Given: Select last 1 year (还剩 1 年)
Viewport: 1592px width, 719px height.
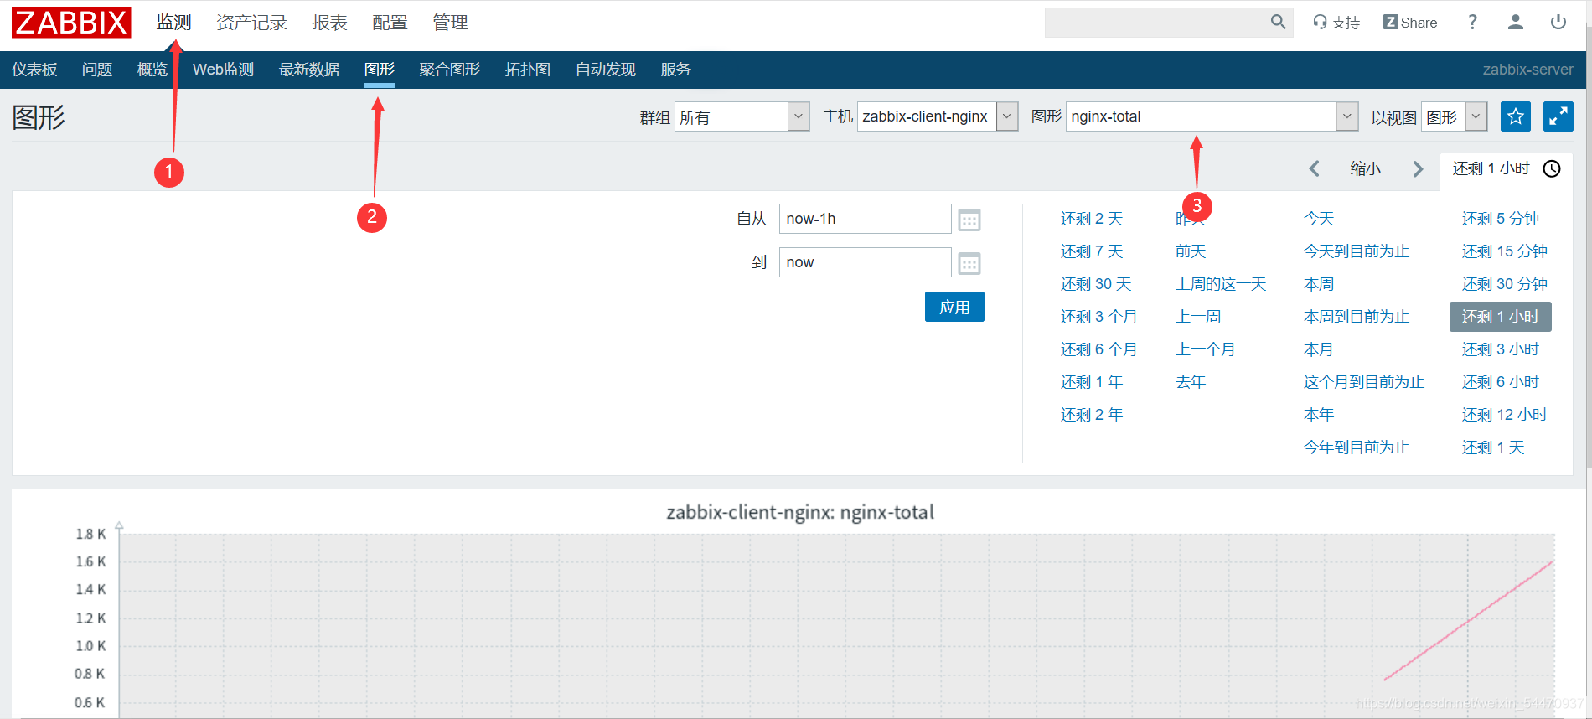Looking at the screenshot, I should tap(1092, 382).
